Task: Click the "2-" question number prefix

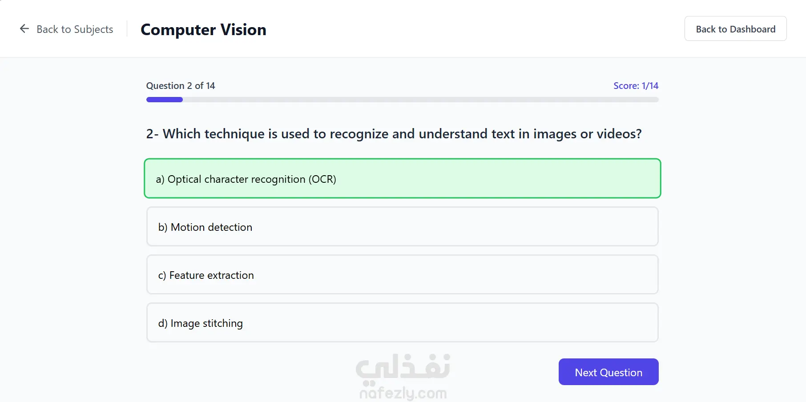Action: (152, 134)
